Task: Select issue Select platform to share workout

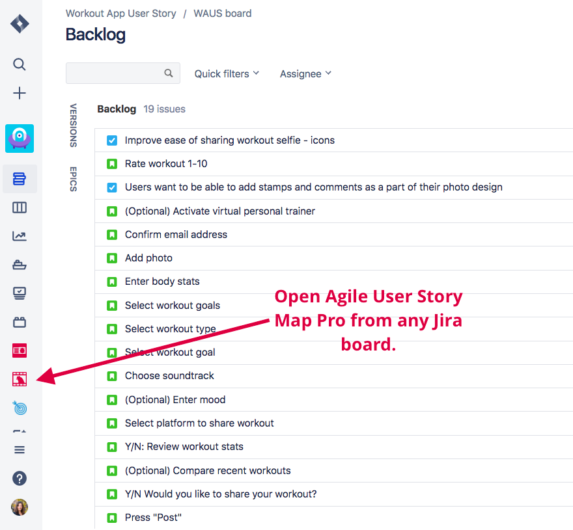Action: pos(333,423)
